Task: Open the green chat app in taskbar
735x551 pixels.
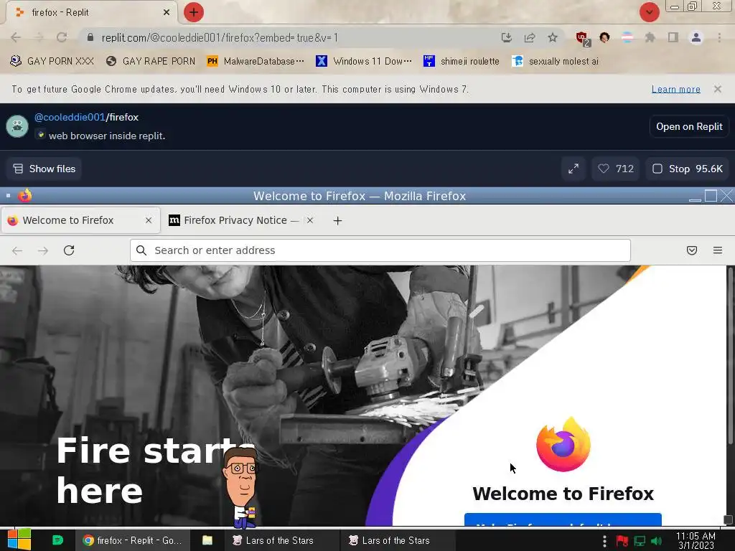Action: point(57,540)
